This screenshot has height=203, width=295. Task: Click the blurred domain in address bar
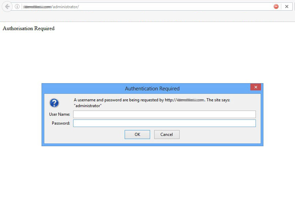coord(37,7)
